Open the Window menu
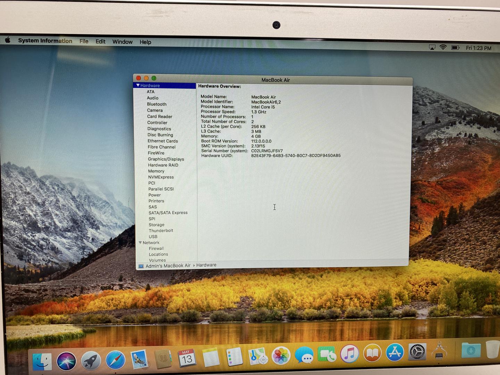The width and height of the screenshot is (500, 375). (x=122, y=42)
